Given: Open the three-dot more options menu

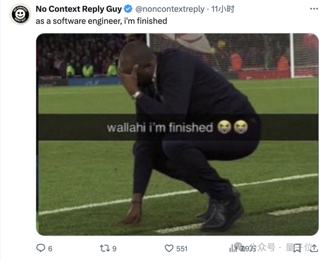Looking at the screenshot, I should pyautogui.click(x=314, y=9).
